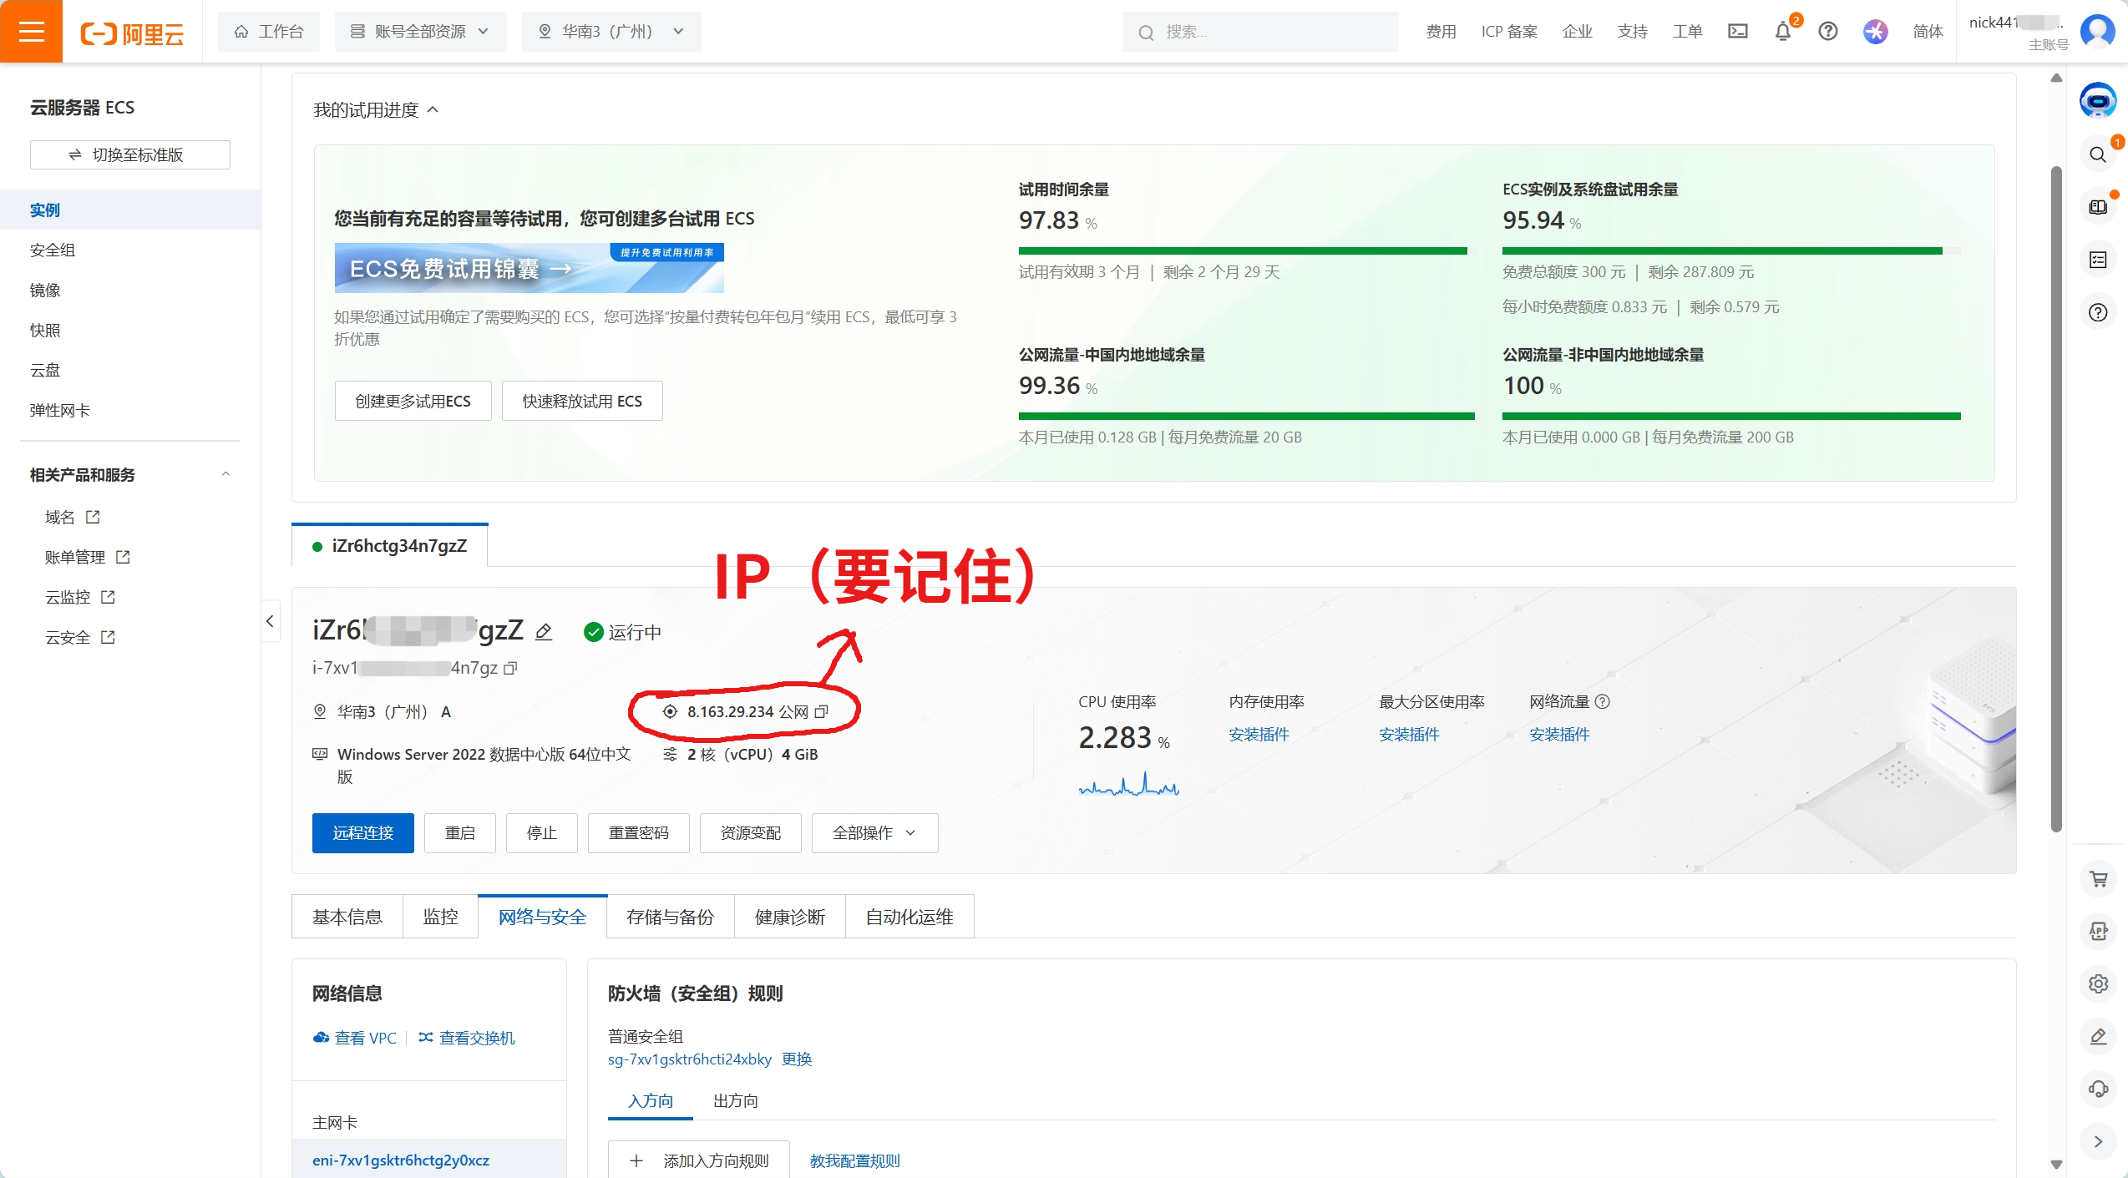2128x1178 pixels.
Task: Expand the right sidebar chevron
Action: click(2098, 1142)
